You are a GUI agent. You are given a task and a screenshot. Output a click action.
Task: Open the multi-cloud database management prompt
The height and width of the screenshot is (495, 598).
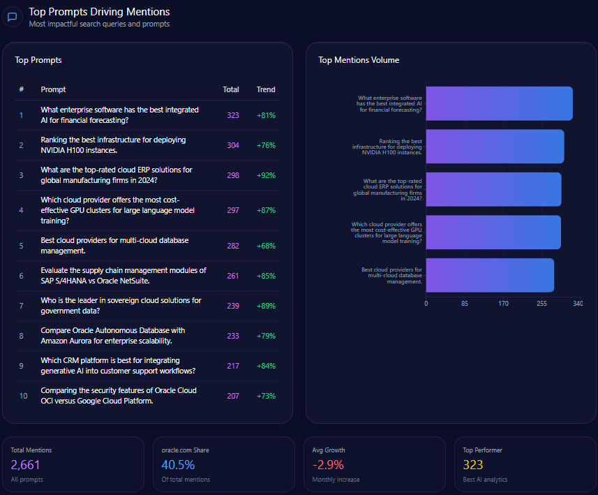[x=114, y=246]
